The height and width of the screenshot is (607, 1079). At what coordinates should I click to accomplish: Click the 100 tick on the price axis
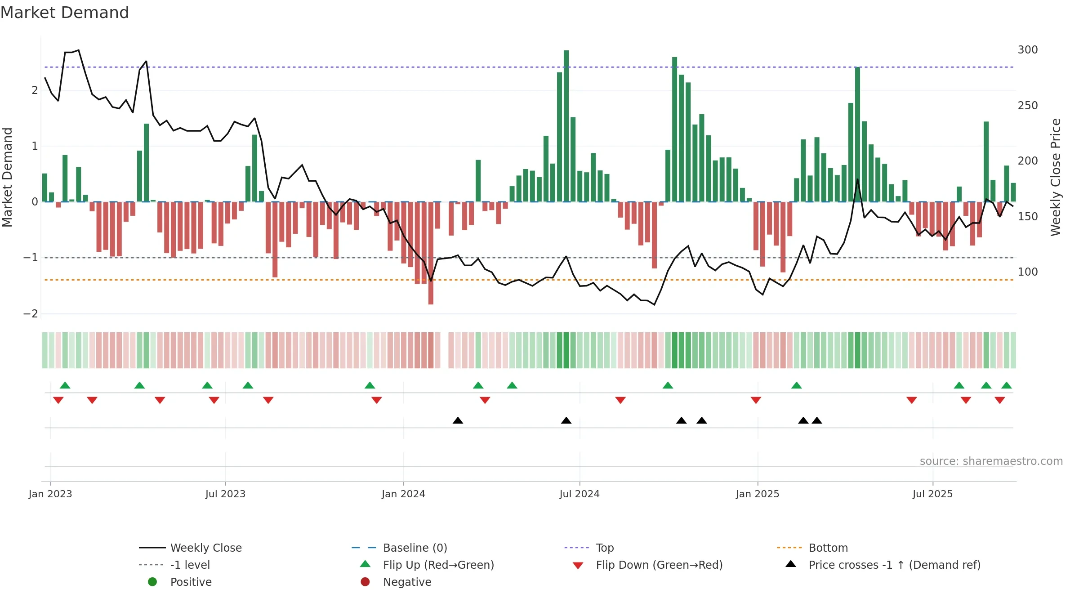coord(1028,272)
